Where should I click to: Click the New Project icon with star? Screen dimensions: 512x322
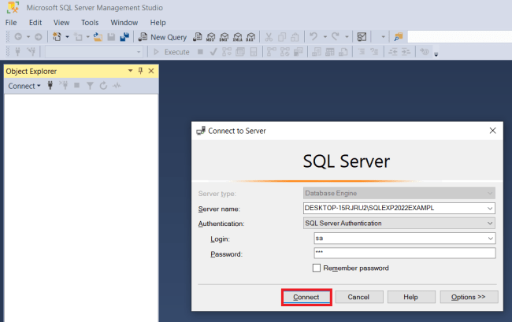(58, 37)
